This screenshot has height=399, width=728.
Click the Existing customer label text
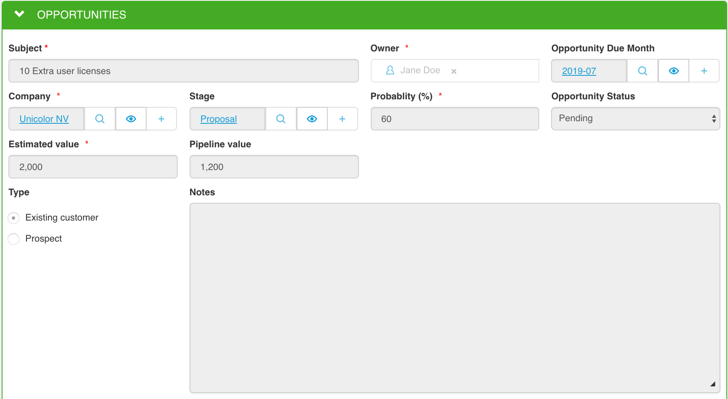(x=62, y=218)
